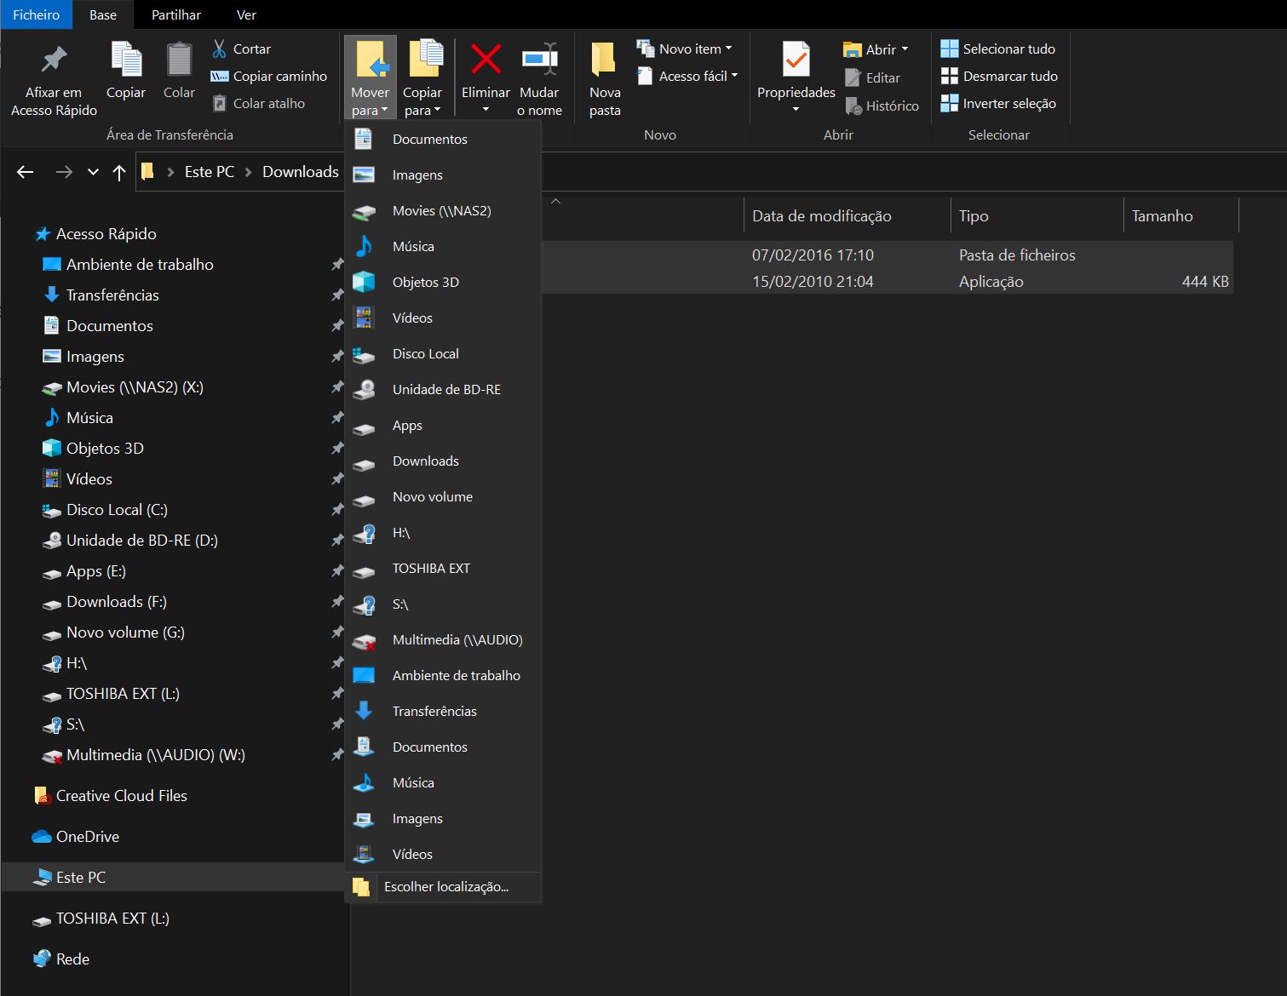This screenshot has height=996, width=1287.
Task: Open the Eliminar dropdown arrow
Action: coord(485,110)
